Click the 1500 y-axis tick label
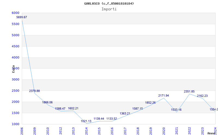 pyautogui.click(x=15, y=113)
